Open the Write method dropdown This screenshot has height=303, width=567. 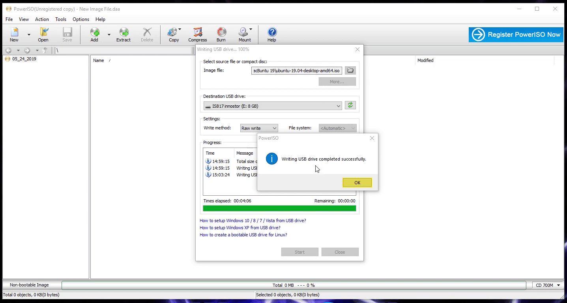point(259,128)
